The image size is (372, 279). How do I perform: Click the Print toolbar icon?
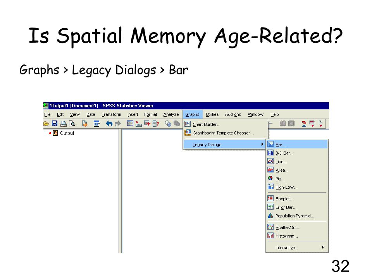coord(63,124)
